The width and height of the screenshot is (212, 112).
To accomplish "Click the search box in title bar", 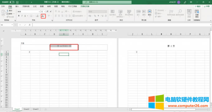I will click(x=107, y=2).
